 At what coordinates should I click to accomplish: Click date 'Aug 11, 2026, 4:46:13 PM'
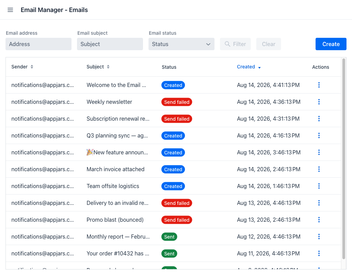click(268, 253)
